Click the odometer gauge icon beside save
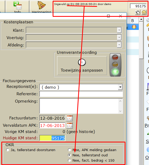Viewport: 149px width, 165px height. (x=144, y=12)
